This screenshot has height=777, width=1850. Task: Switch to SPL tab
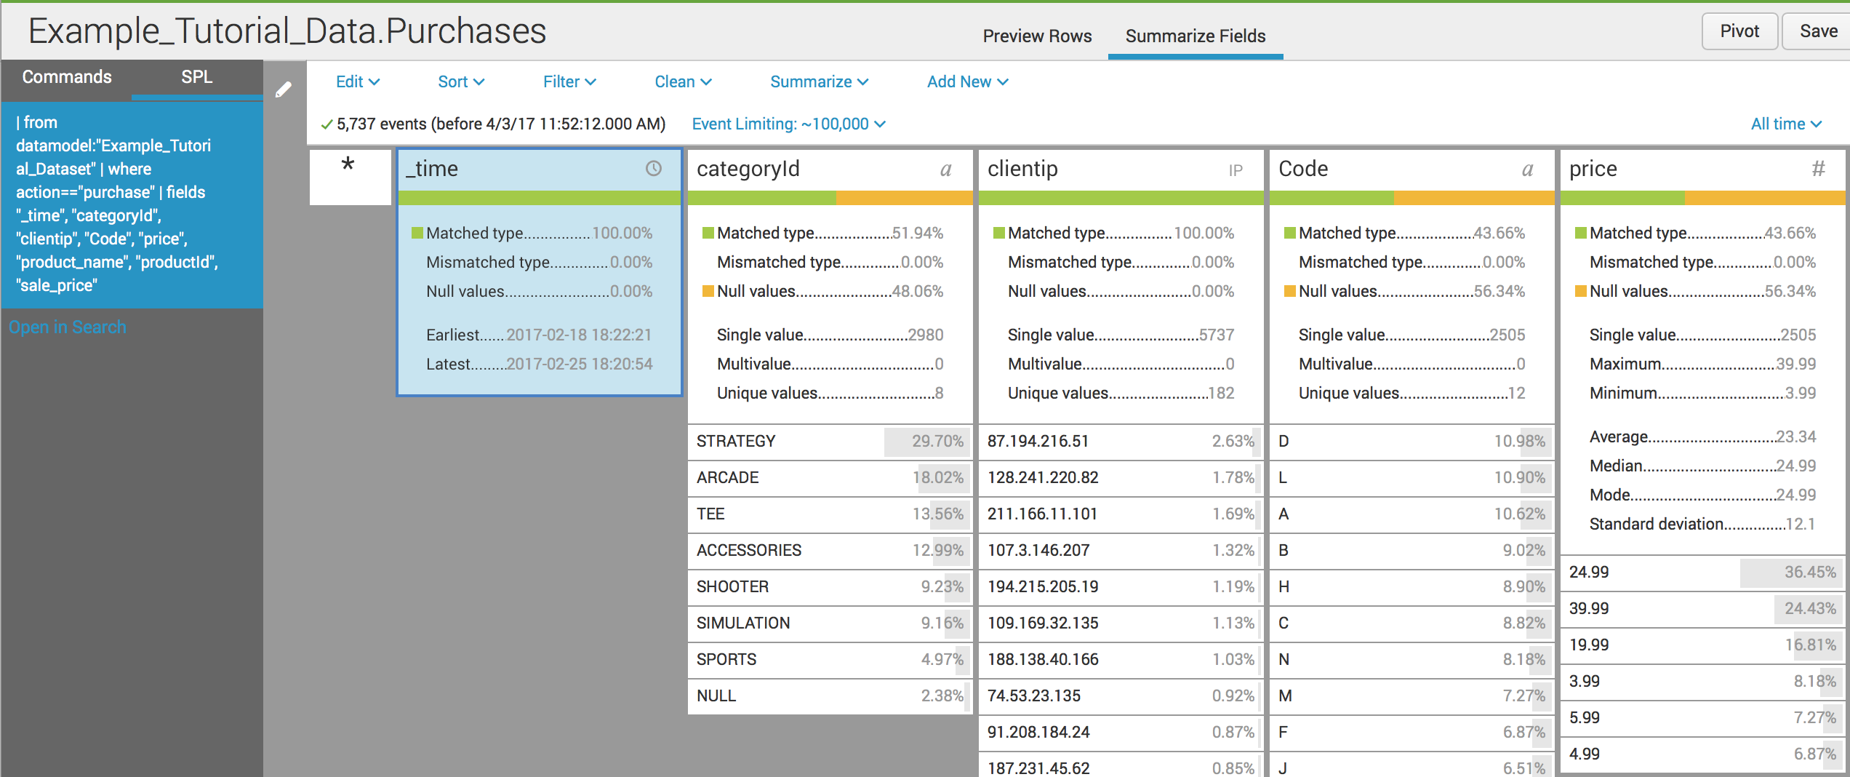[197, 77]
